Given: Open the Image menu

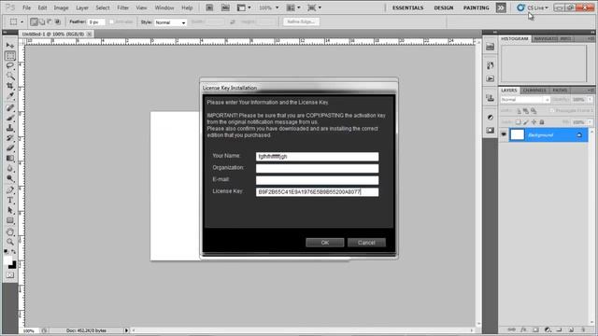Looking at the screenshot, I should click(61, 7).
